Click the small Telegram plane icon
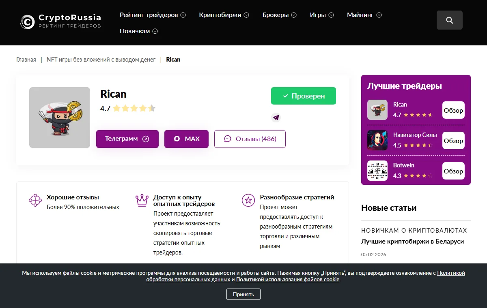The width and height of the screenshot is (487, 308). click(276, 118)
